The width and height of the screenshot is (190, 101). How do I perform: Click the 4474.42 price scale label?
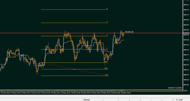tap(186, 40)
